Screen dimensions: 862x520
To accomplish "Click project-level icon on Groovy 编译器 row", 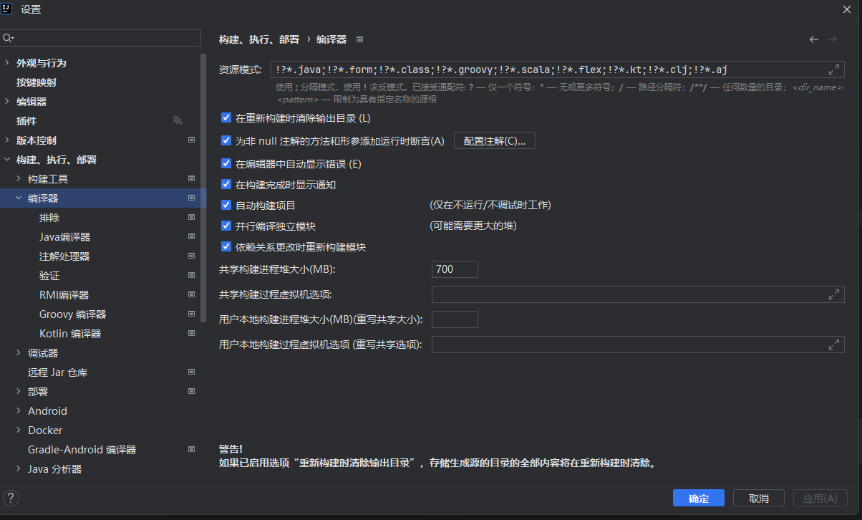I will [x=191, y=314].
